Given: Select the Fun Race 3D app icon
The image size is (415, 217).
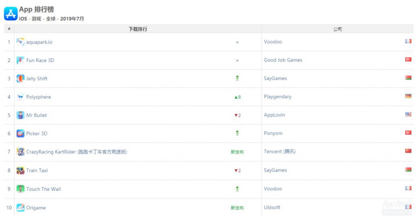Looking at the screenshot, I should [20, 60].
